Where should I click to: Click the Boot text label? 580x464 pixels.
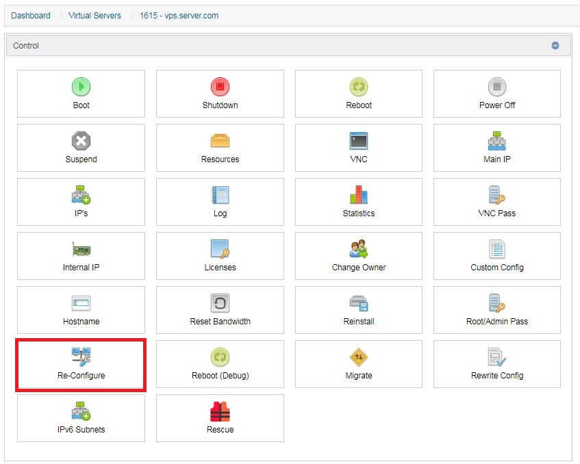click(81, 105)
